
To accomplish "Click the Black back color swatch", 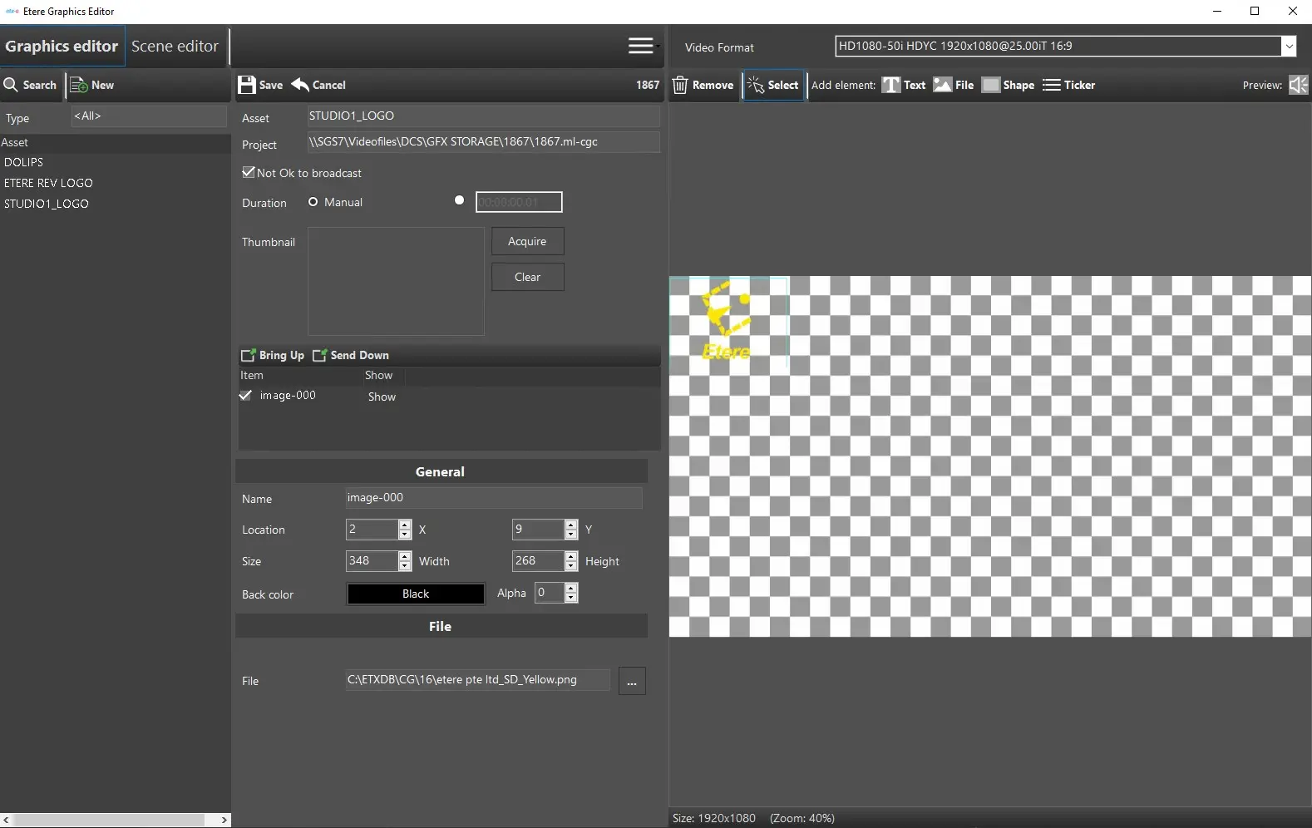I will click(x=415, y=594).
